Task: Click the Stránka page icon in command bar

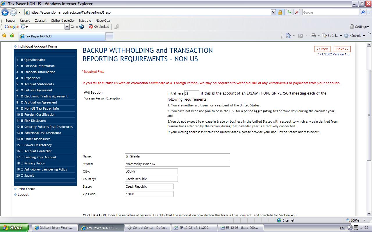Action: point(324,36)
